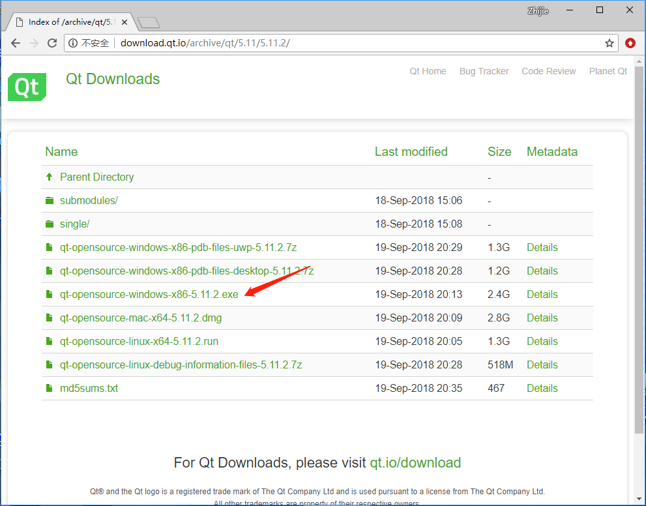
Task: Click the Qt logo
Action: coord(27,87)
